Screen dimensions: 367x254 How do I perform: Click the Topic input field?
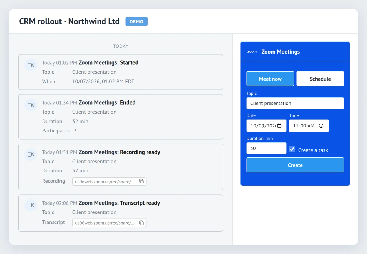point(295,103)
